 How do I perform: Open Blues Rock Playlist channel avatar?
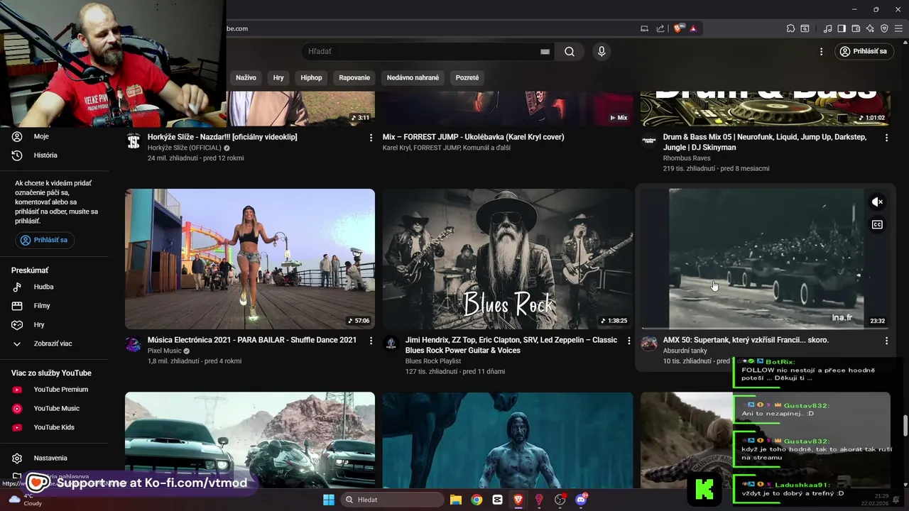click(391, 344)
